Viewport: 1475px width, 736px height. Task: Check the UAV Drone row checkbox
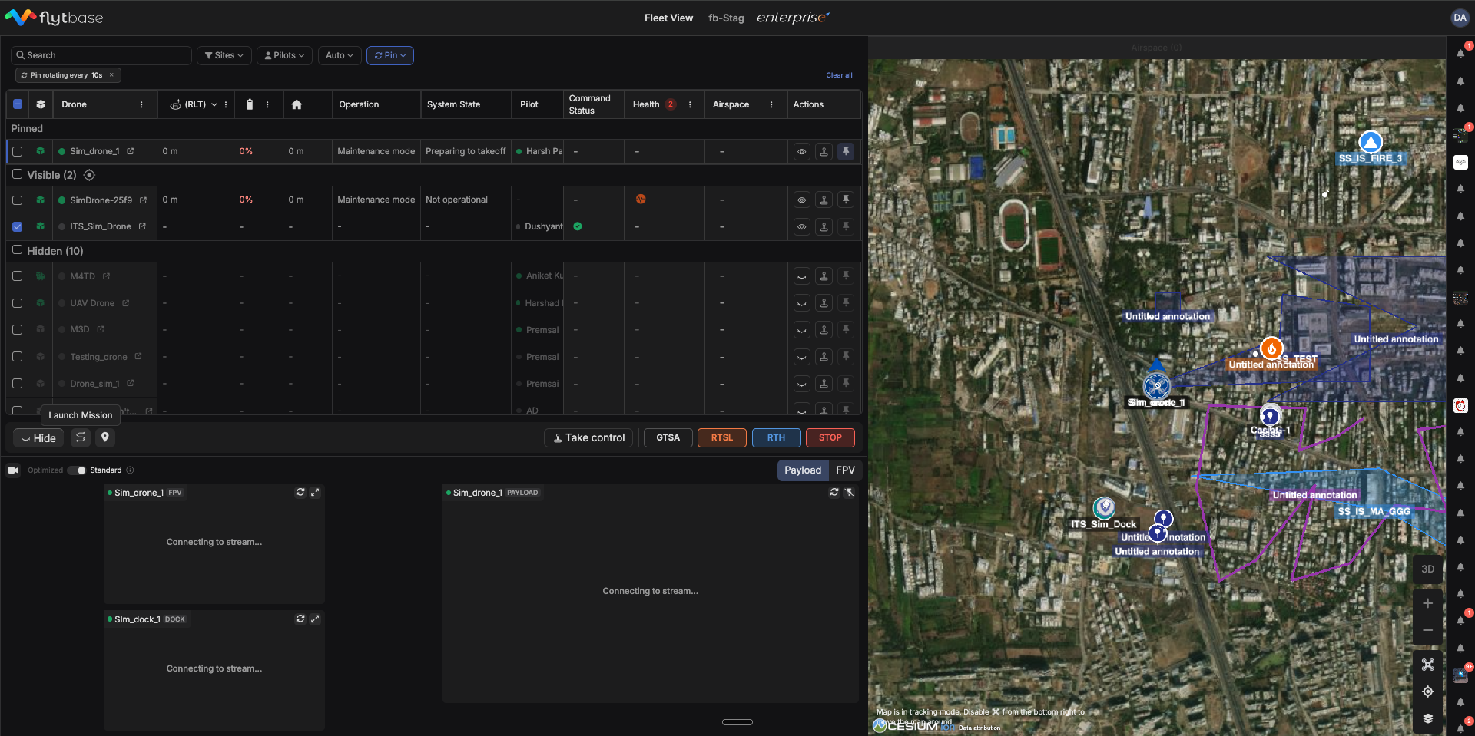[18, 303]
